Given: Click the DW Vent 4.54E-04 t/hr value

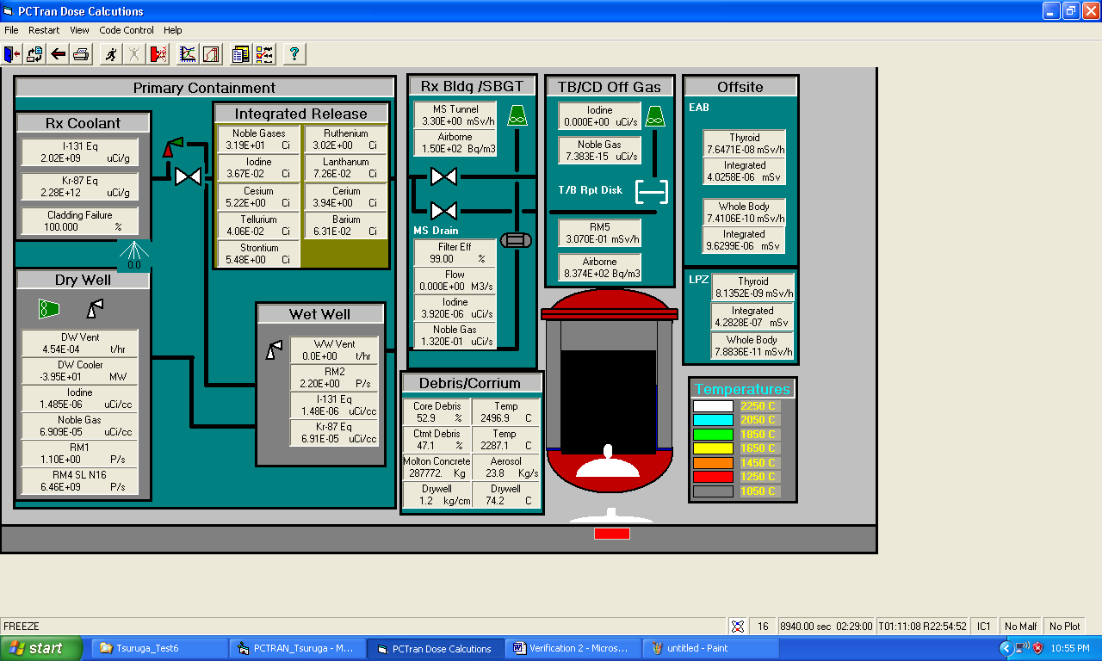Looking at the screenshot, I should click(79, 343).
